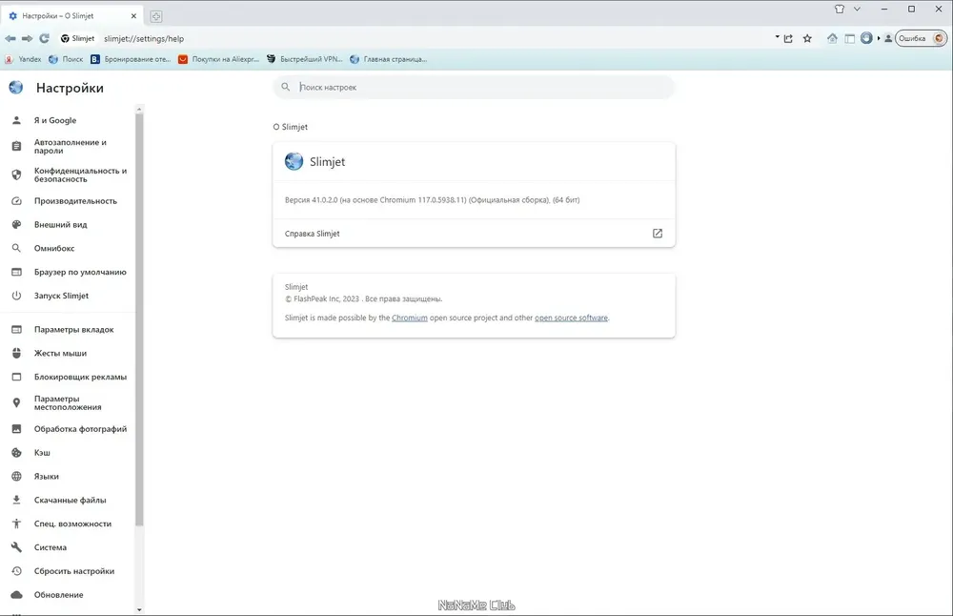Open the Спец. возможности section
This screenshot has height=616, width=953.
[x=68, y=524]
